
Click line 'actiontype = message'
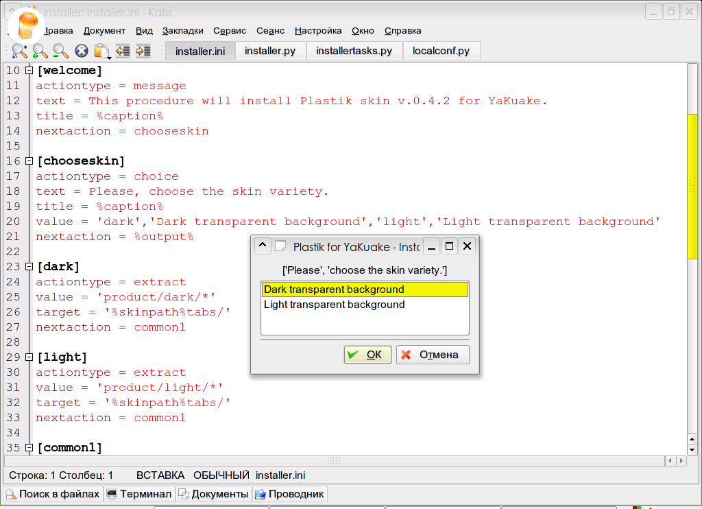pyautogui.click(x=111, y=86)
